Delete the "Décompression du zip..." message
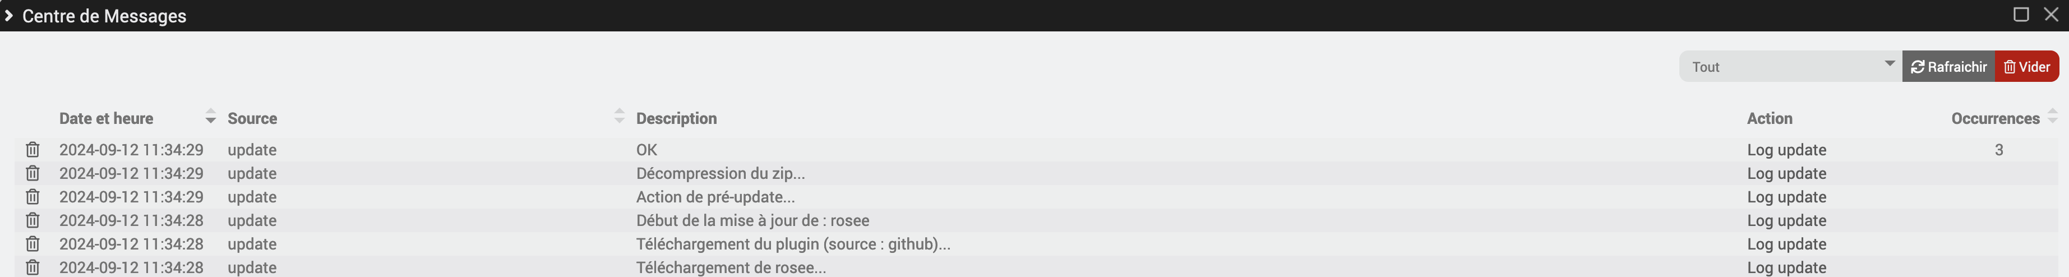 pyautogui.click(x=32, y=173)
